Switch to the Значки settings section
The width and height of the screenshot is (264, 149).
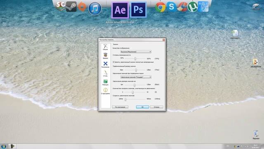coord(106,56)
